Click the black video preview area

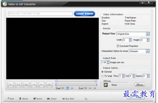pyautogui.click(x=53, y=49)
